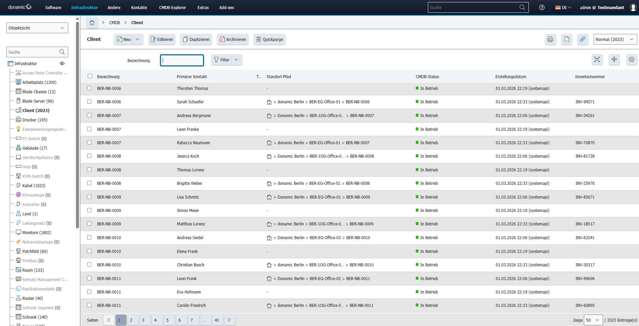Select the Add-ons menu
This screenshot has width=639, height=326.
[226, 7]
